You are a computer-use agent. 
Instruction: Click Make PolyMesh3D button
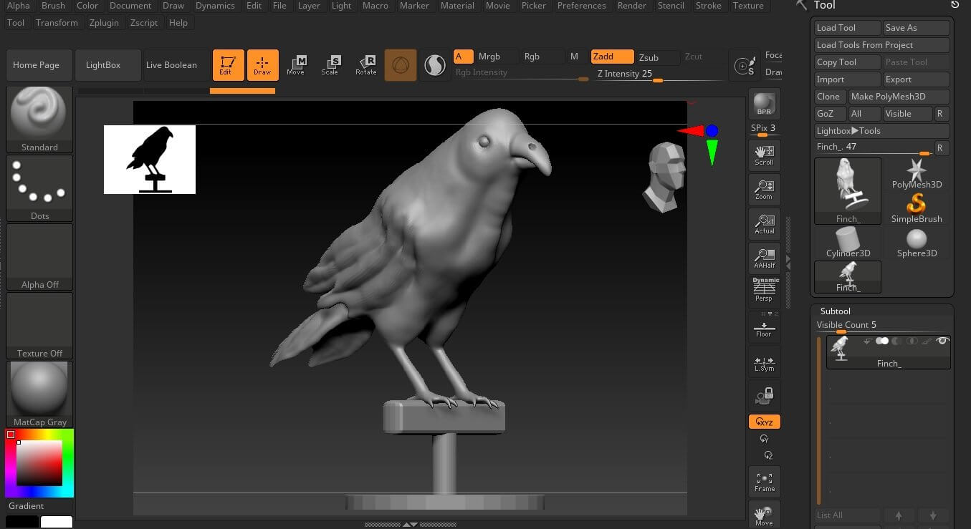(x=899, y=97)
